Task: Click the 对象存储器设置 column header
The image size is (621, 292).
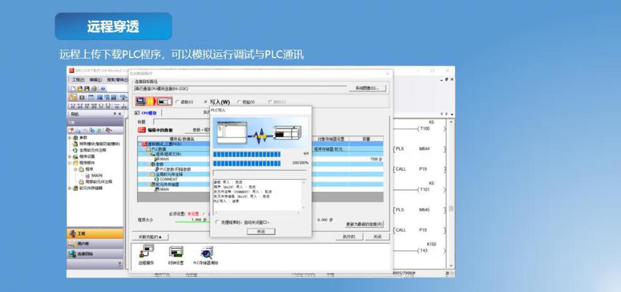Action: click(331, 139)
